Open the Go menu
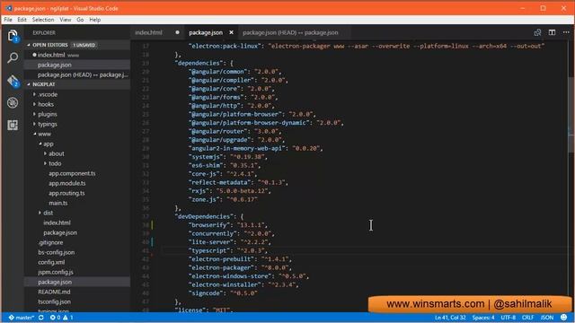Image resolution: width=575 pixels, height=323 pixels. click(x=80, y=20)
